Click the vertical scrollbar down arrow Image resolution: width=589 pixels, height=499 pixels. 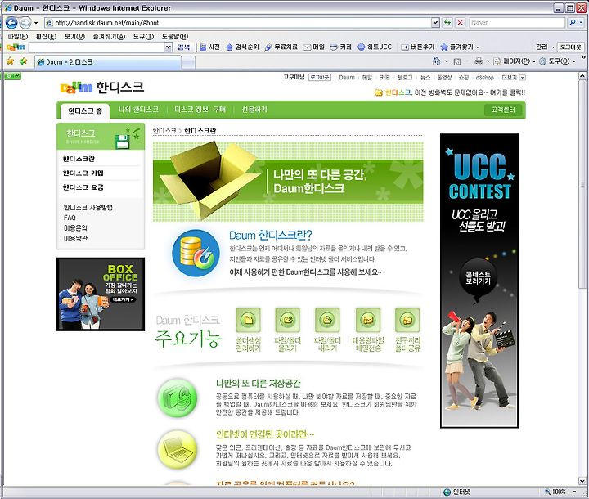click(582, 481)
